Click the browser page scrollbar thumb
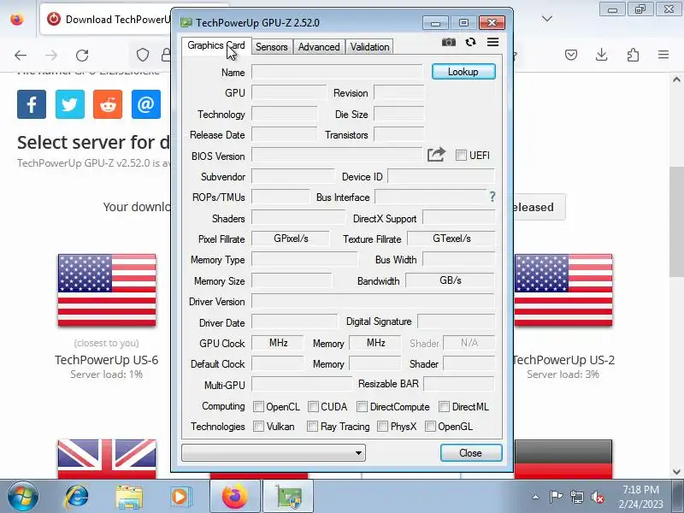 pyautogui.click(x=676, y=221)
